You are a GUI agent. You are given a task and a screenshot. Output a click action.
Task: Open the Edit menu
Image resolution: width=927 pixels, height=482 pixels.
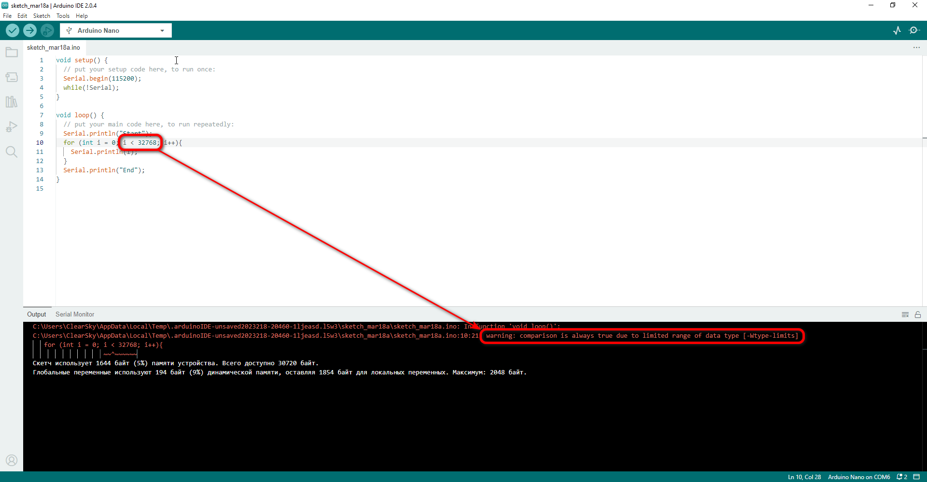tap(22, 16)
